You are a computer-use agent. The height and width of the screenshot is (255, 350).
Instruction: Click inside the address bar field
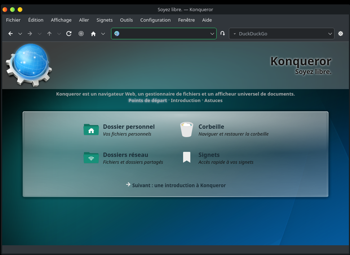pyautogui.click(x=164, y=34)
